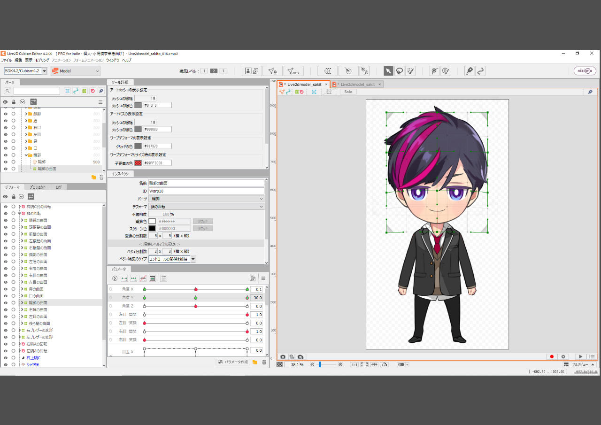Toggle visibility of 頭の回転 deformer
This screenshot has height=425, width=601.
(x=6, y=213)
